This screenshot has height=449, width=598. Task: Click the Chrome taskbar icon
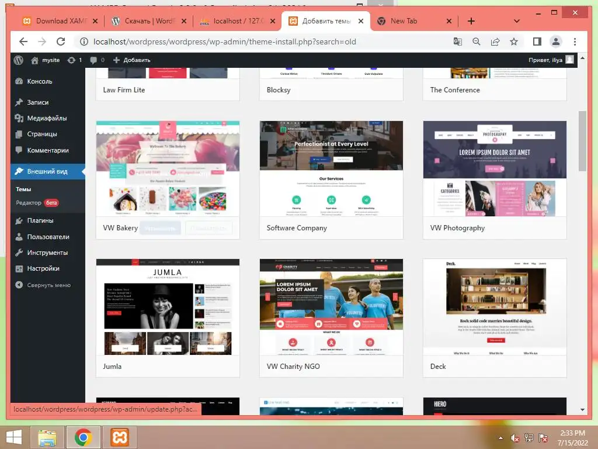(x=84, y=437)
